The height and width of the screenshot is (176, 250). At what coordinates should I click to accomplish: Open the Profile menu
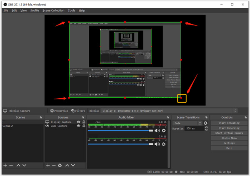coord(35,10)
